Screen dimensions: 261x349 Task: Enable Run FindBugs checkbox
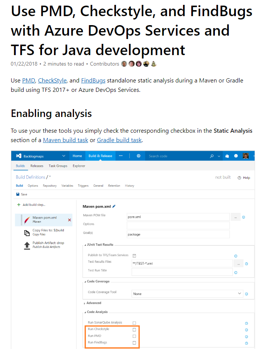134,343
